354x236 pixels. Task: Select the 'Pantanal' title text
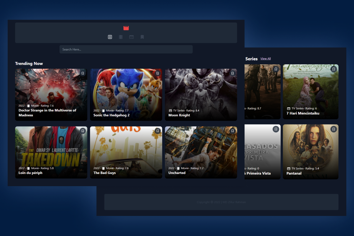(x=294, y=173)
